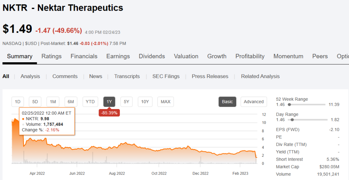The width and height of the screenshot is (349, 180).
Task: Select Basic chart mode
Action: pyautogui.click(x=227, y=102)
